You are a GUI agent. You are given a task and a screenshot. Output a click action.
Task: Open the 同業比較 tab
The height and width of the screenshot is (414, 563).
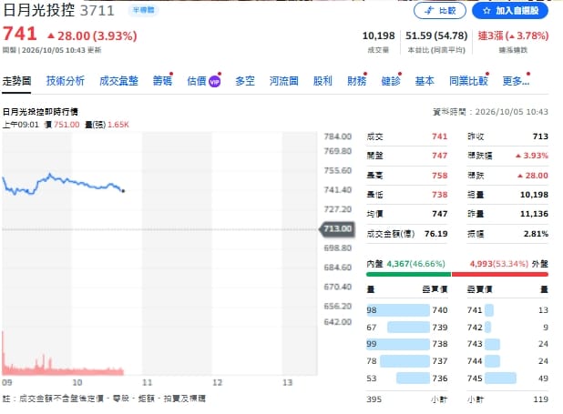468,81
